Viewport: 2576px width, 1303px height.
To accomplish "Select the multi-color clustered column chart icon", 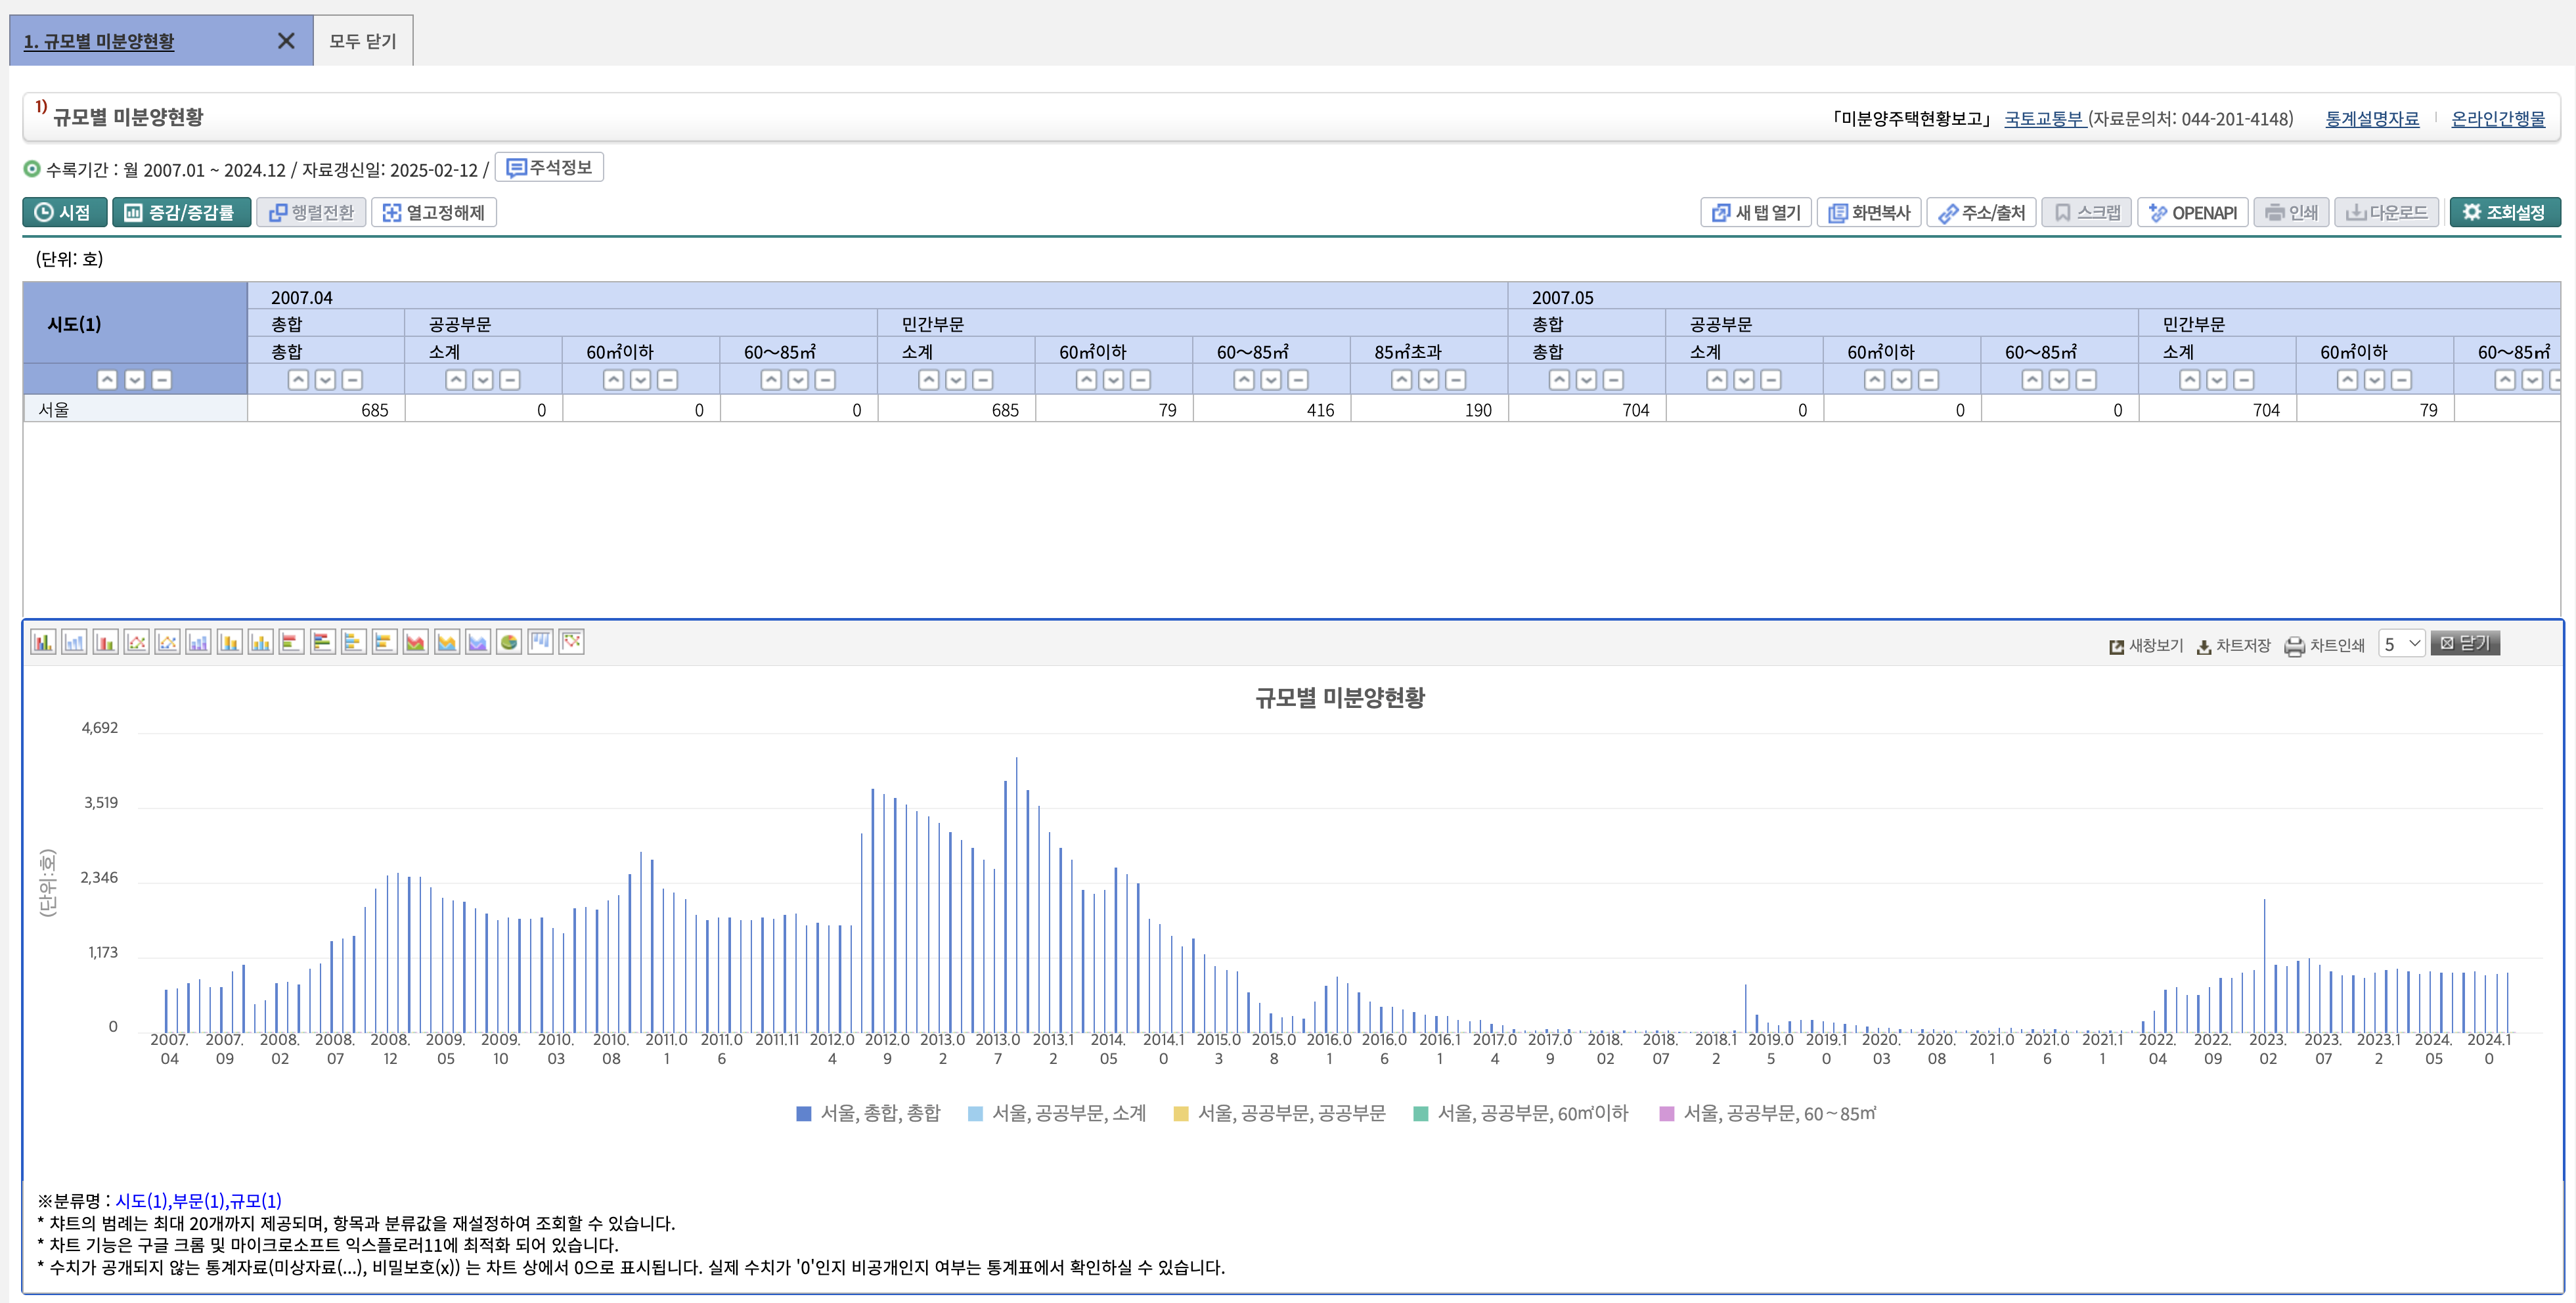I will click(x=43, y=642).
